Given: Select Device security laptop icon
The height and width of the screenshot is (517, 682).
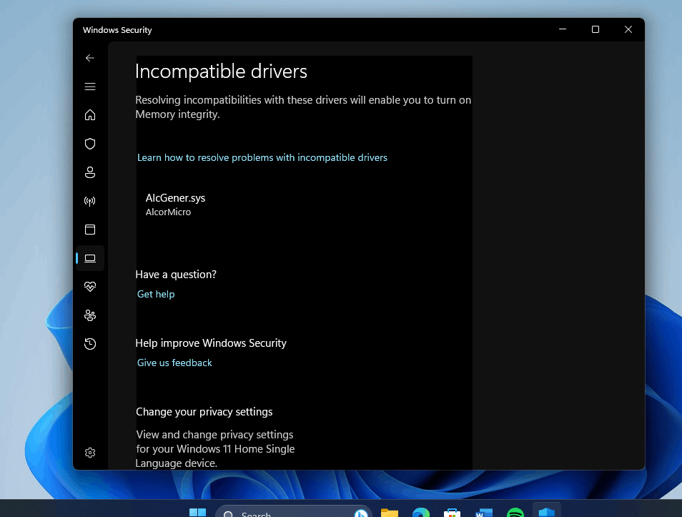Looking at the screenshot, I should point(90,259).
